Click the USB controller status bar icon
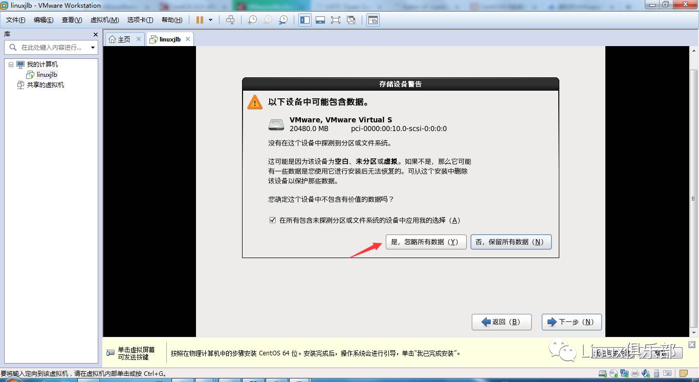Screen dimensions: 699x382 coord(657,373)
